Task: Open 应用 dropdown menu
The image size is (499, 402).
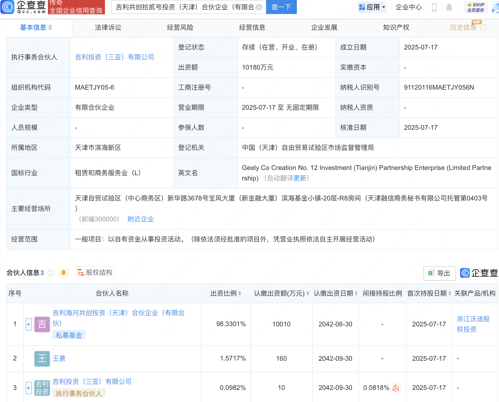Action: click(372, 7)
